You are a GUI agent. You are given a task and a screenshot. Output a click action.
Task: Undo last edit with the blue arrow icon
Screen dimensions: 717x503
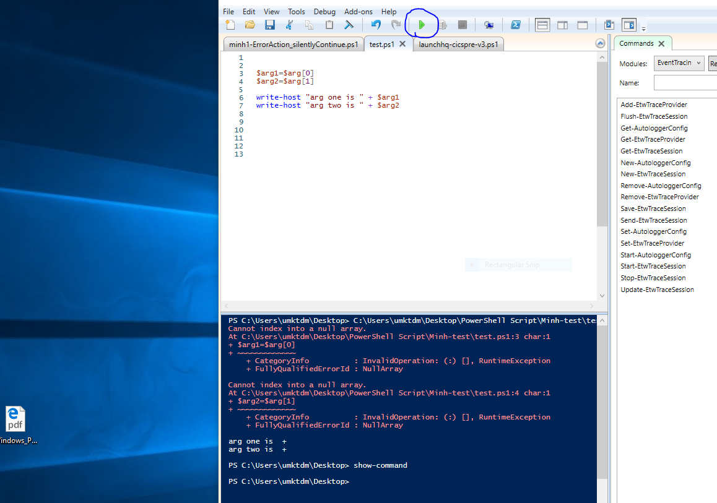coord(376,25)
